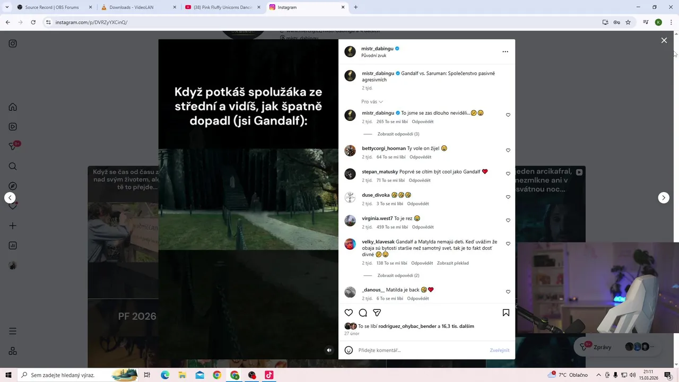Viewport: 679px width, 382px height.
Task: Create a new post with the plus icon
Action: 13,225
